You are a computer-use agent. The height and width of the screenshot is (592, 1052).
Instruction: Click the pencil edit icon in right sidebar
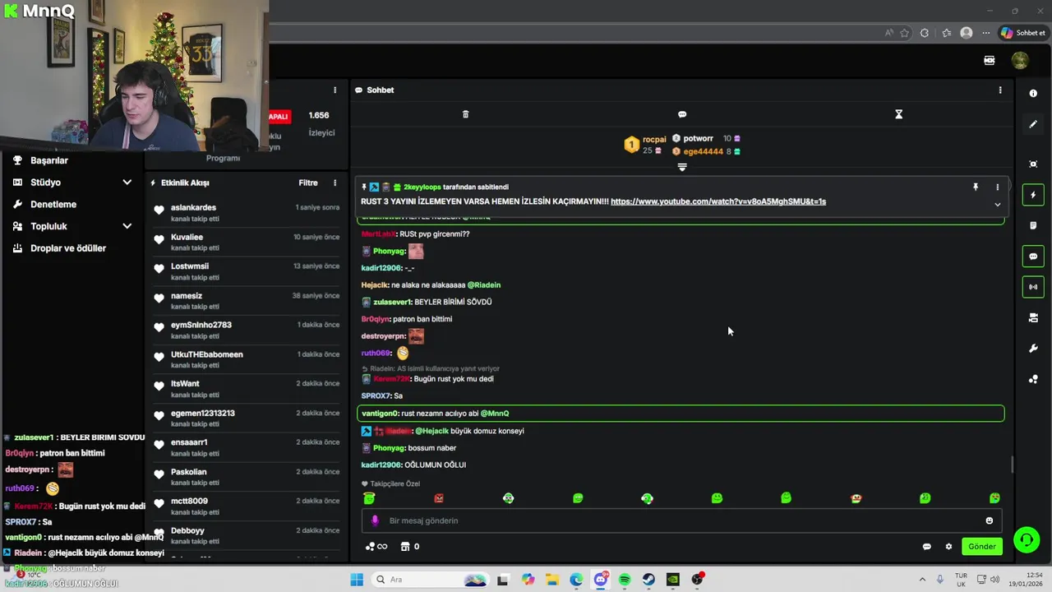click(x=1033, y=124)
